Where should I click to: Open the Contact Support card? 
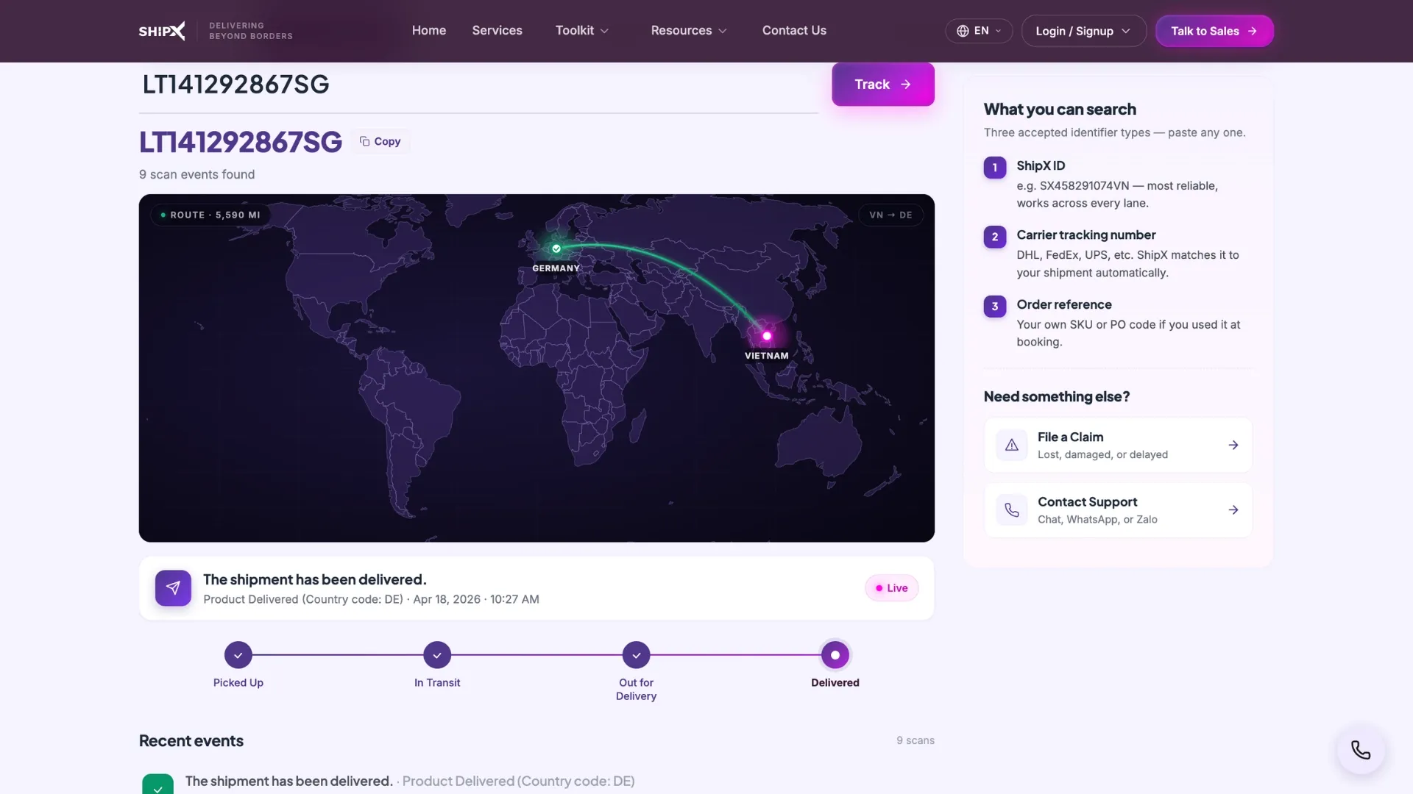1118,509
